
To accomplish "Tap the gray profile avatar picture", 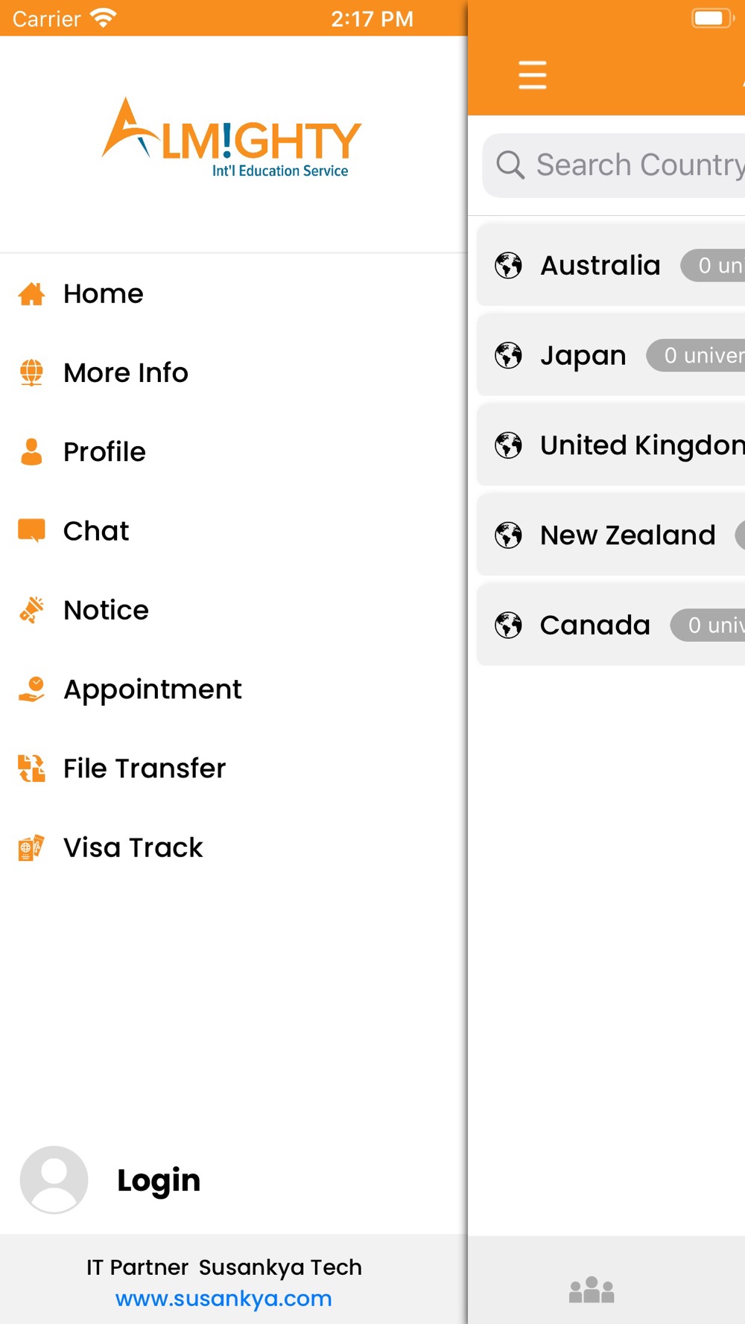I will [x=54, y=1180].
